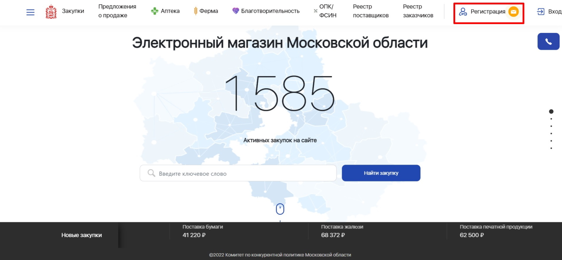Image resolution: width=562 pixels, height=260 pixels.
Task: Open the Благотворительность section
Action: (270, 11)
